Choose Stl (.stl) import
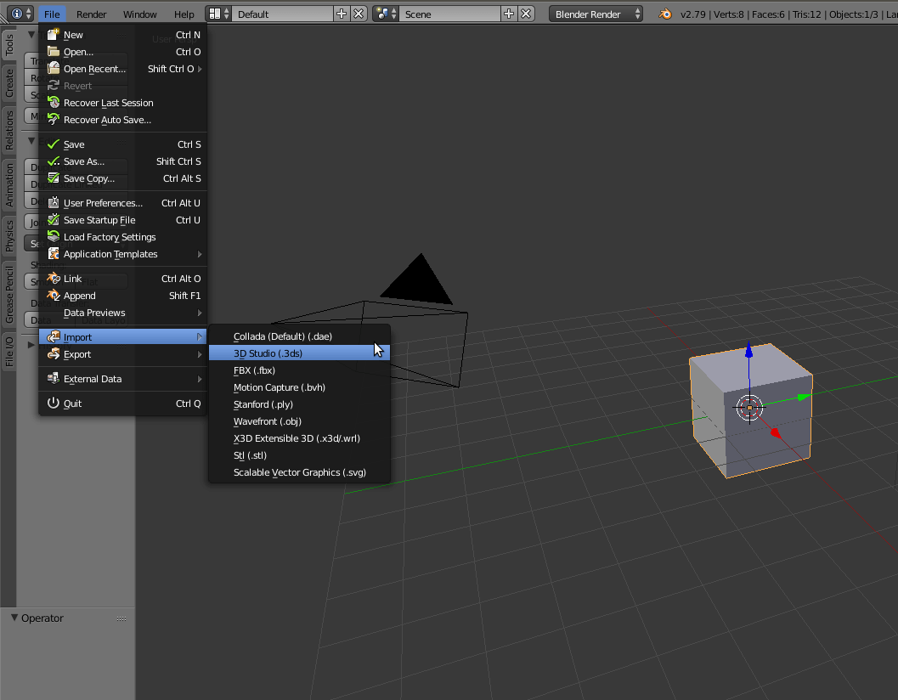Viewport: 898px width, 700px height. [x=300, y=455]
